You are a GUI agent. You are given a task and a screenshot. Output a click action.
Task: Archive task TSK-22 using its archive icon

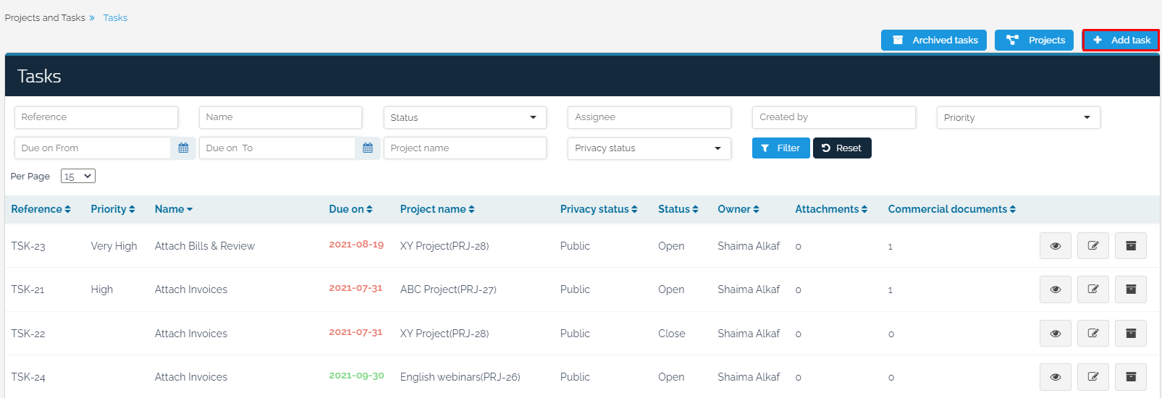tap(1130, 334)
